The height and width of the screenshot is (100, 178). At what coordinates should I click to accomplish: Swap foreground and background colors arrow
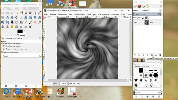pos(24,31)
